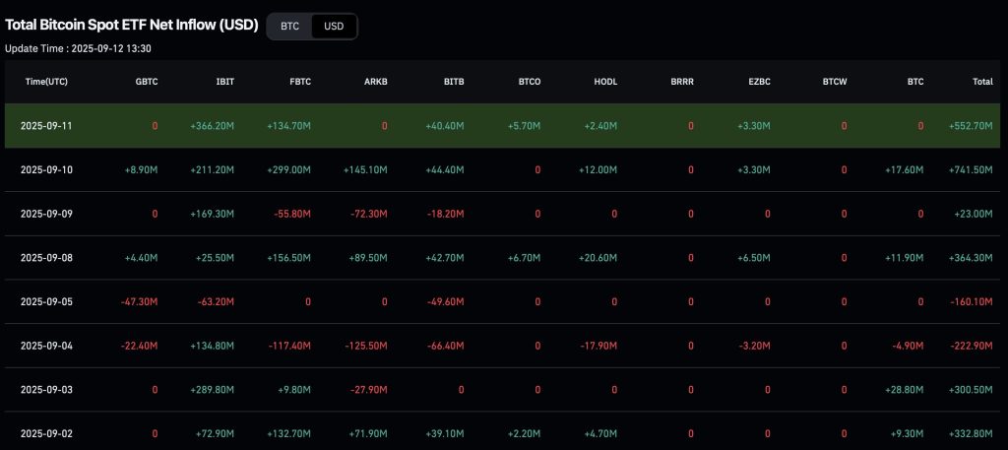Select the +366.20M IBIT inflow cell
1008x450 pixels.
coord(212,126)
